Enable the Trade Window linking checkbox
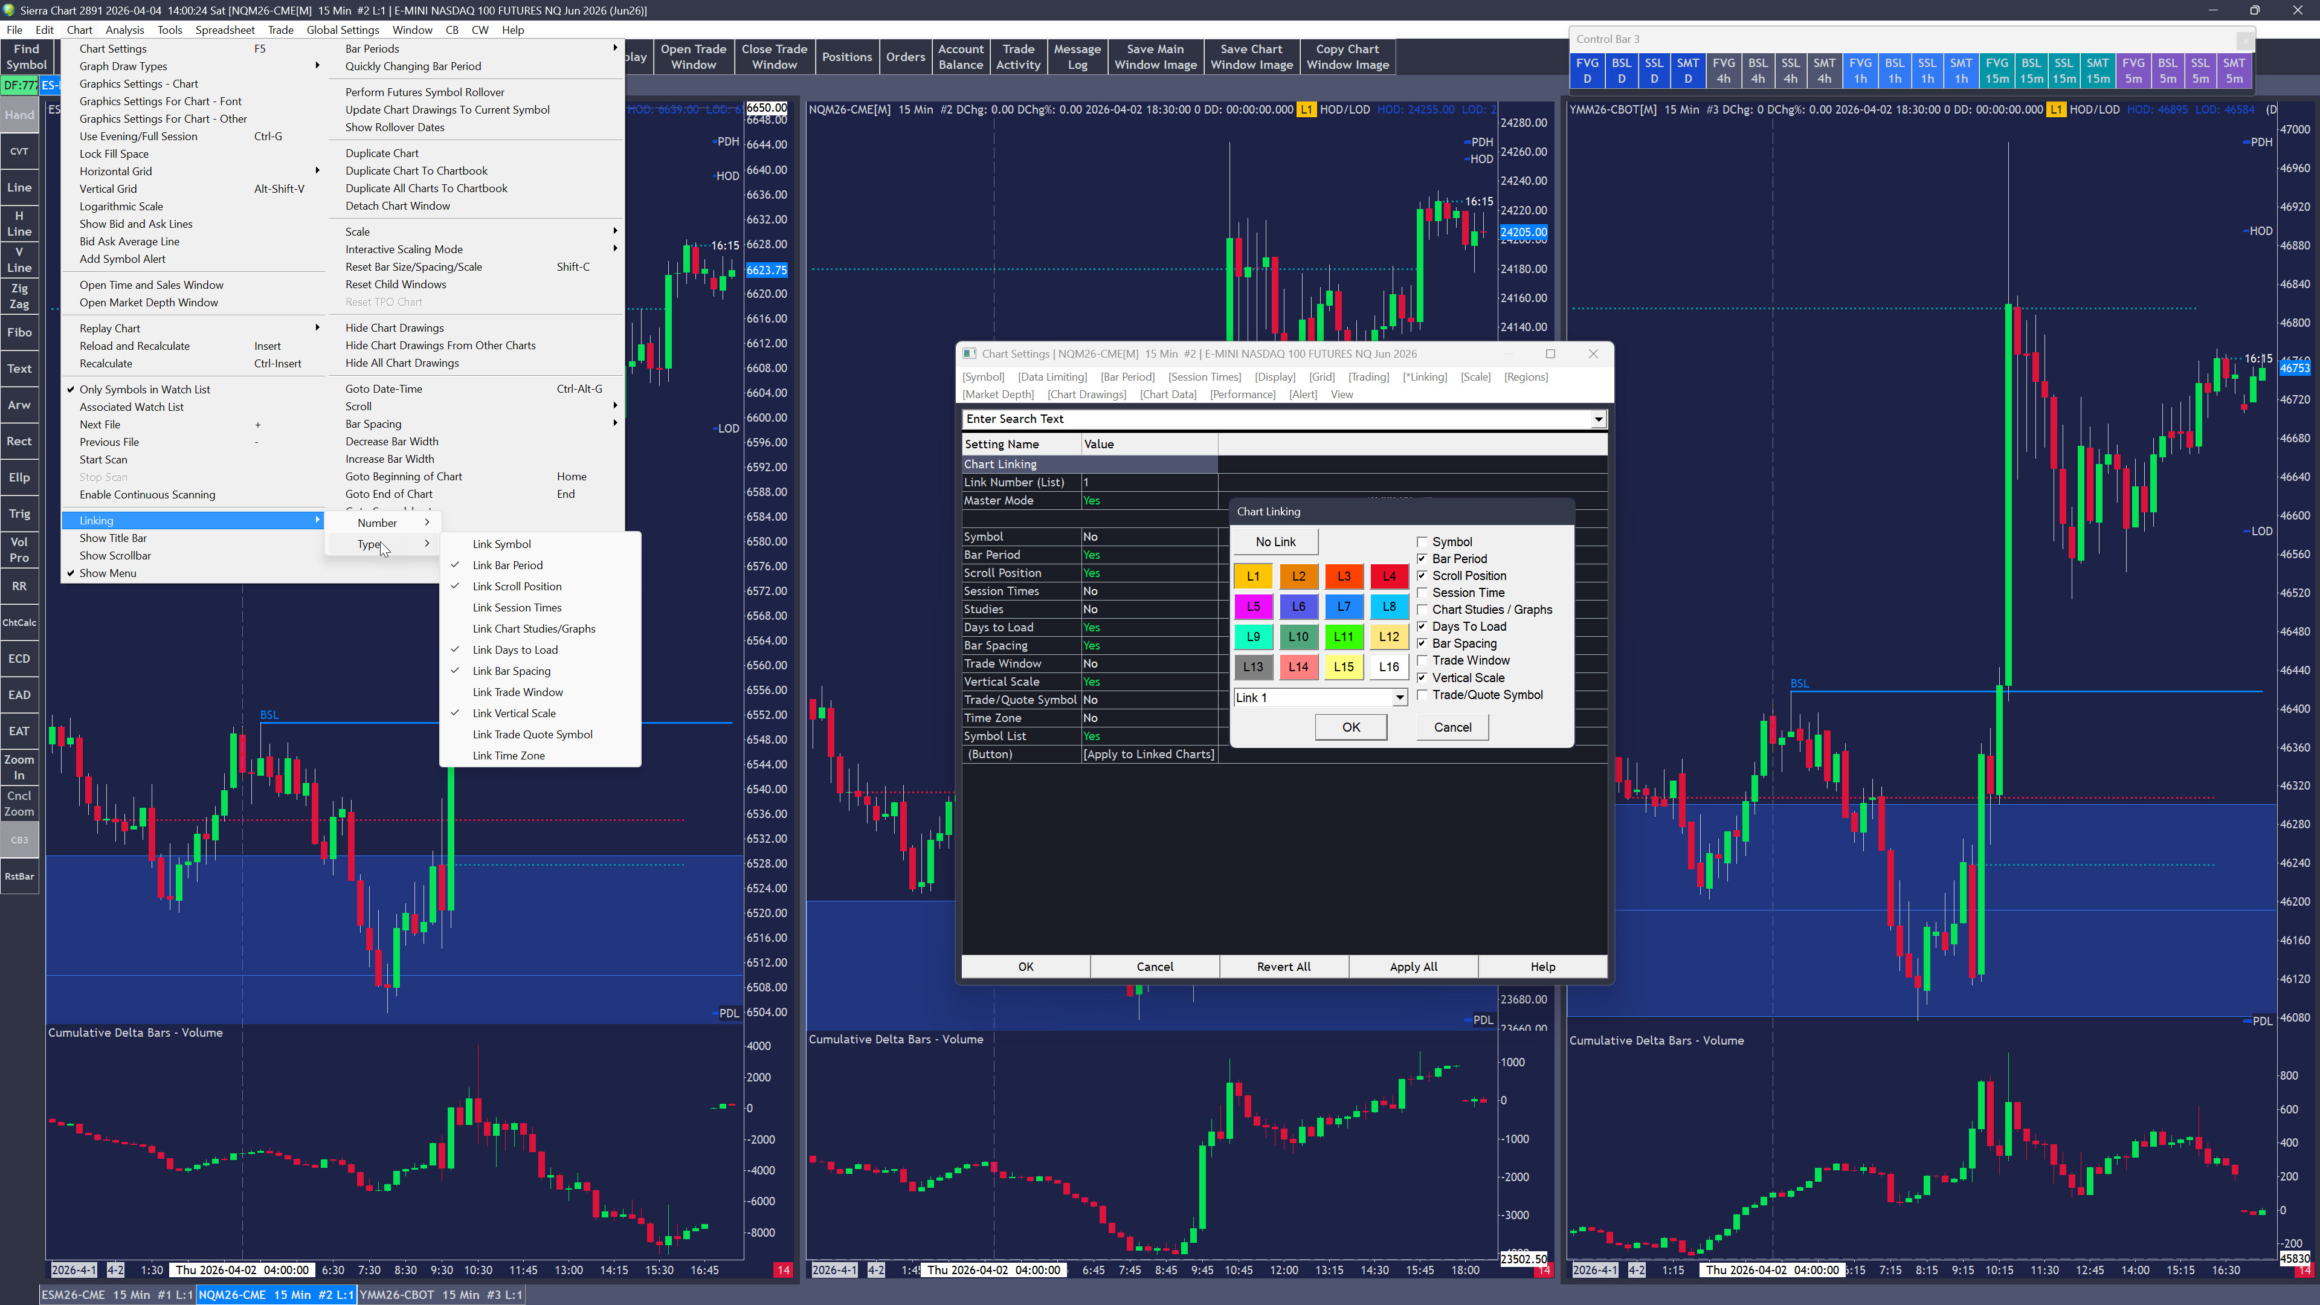The height and width of the screenshot is (1305, 2320). tap(1422, 660)
